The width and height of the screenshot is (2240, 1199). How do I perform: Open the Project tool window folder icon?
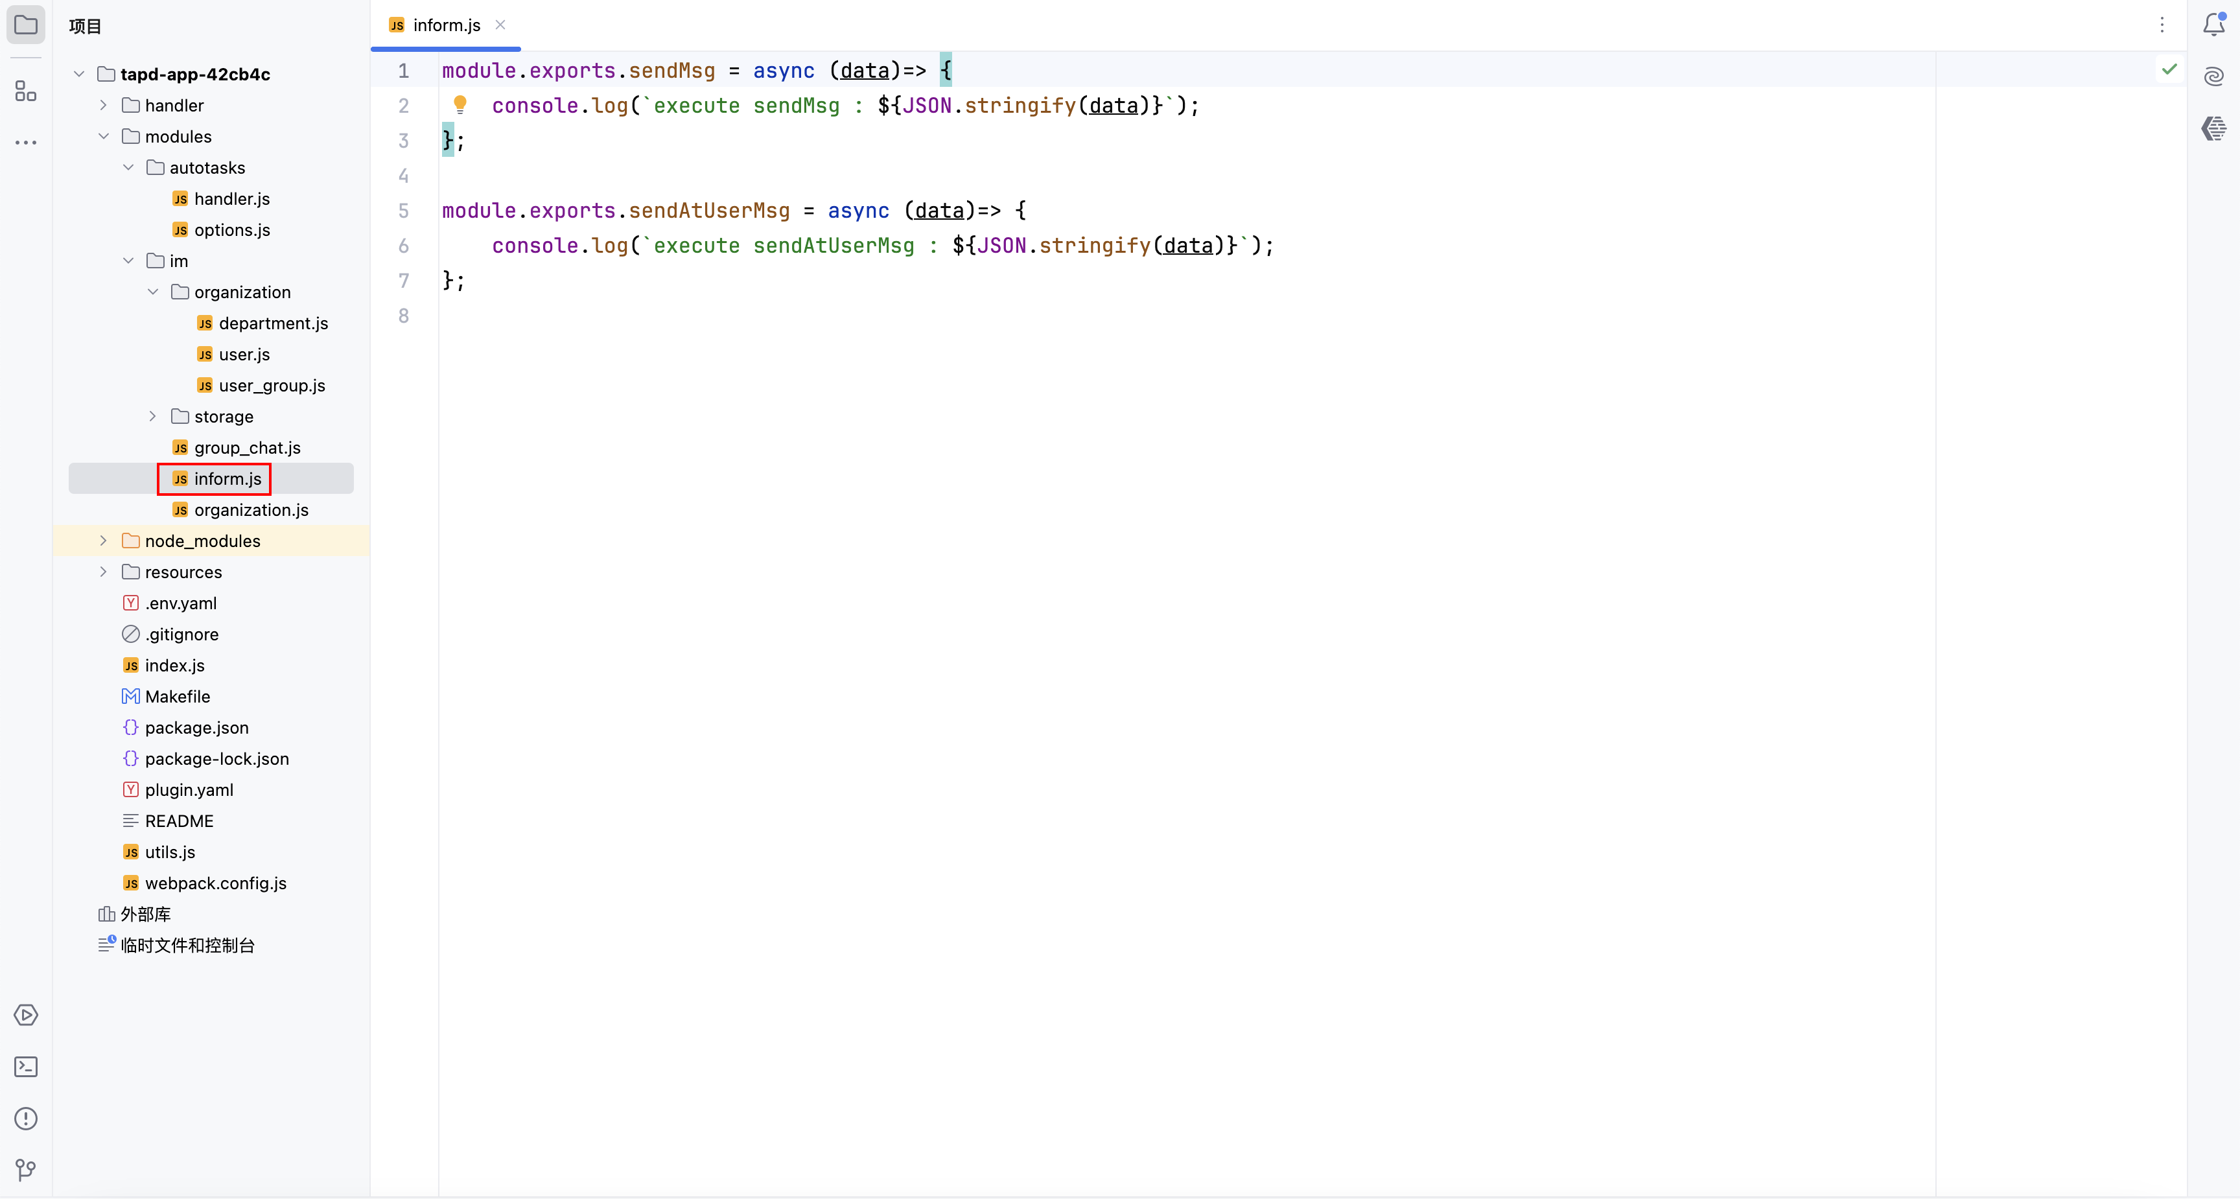pyautogui.click(x=26, y=25)
